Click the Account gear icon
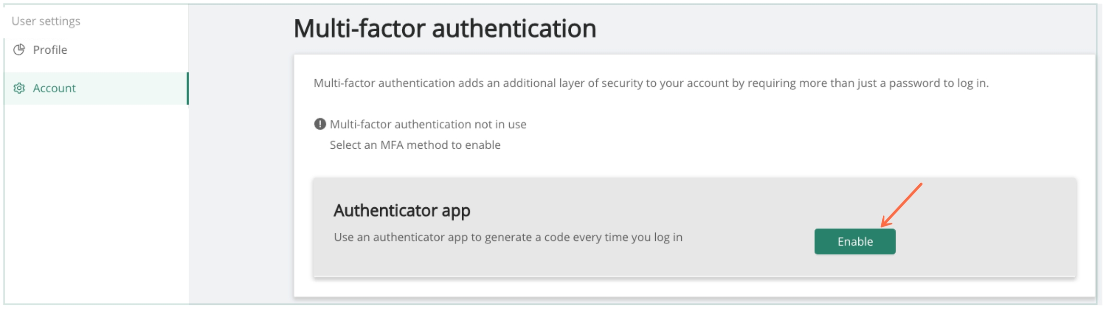 19,88
